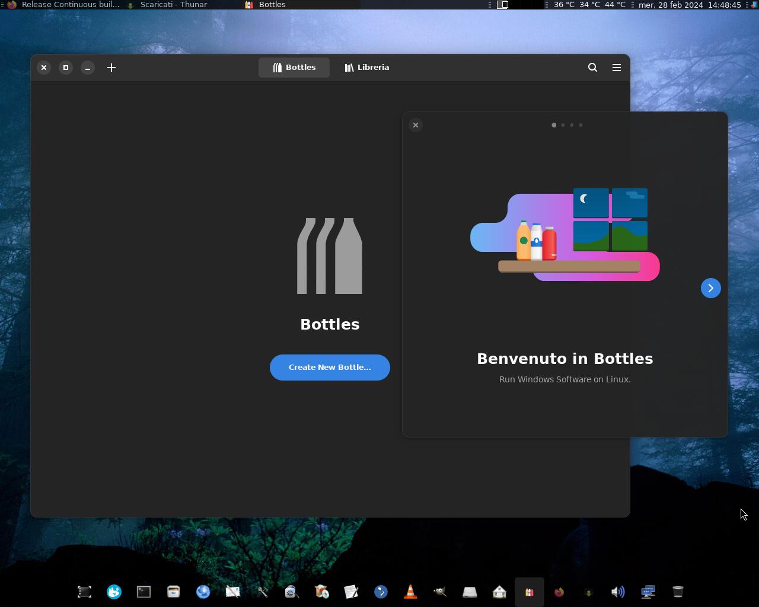Launch the web browser globe icon
The width and height of the screenshot is (759, 607).
[203, 592]
